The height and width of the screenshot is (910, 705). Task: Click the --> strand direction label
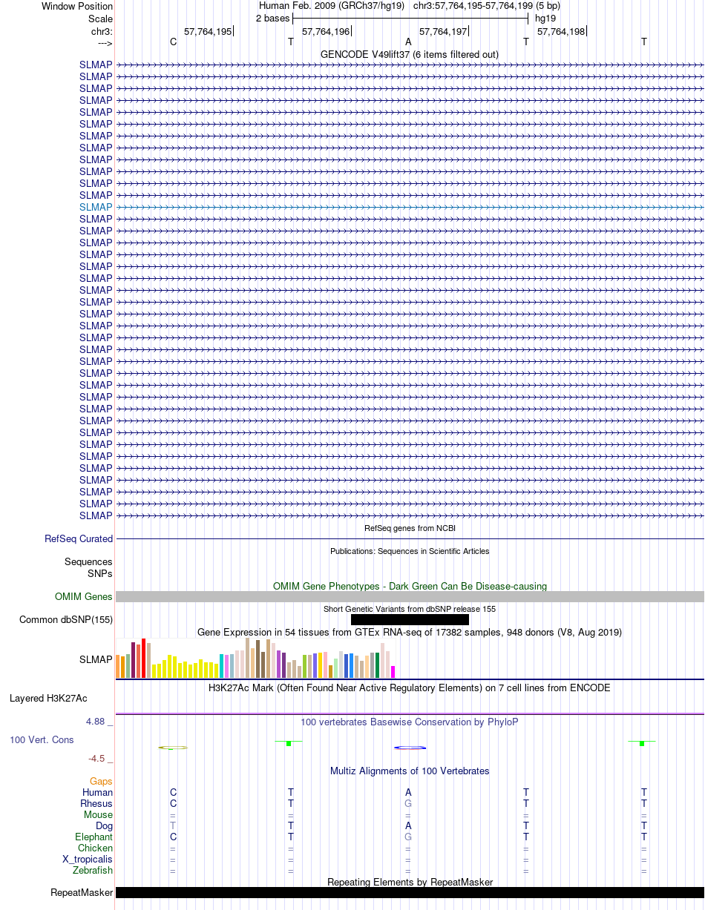105,43
